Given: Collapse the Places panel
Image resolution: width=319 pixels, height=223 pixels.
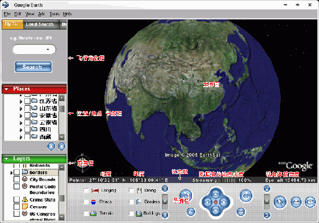Looking at the screenshot, I should pos(6,89).
